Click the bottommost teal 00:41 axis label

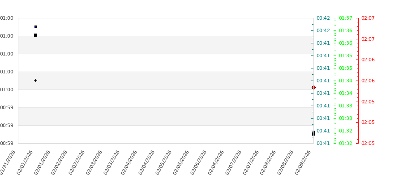(x=323, y=143)
